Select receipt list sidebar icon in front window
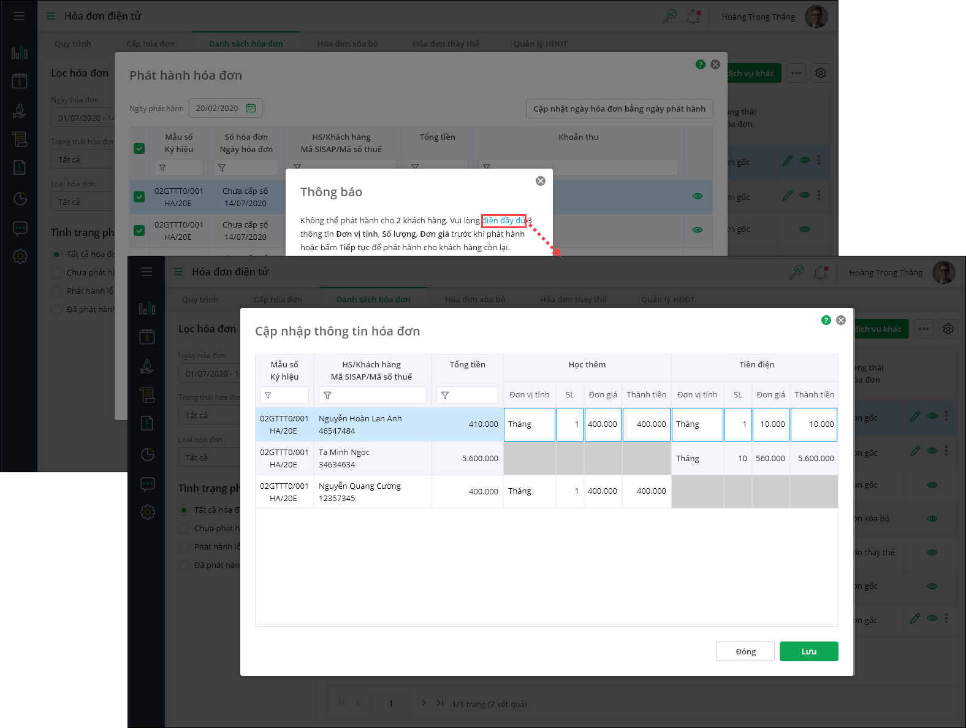The height and width of the screenshot is (728, 966). pyautogui.click(x=147, y=394)
